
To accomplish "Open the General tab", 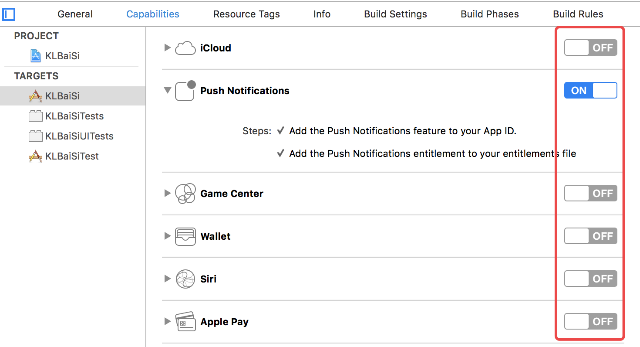I will coord(75,14).
